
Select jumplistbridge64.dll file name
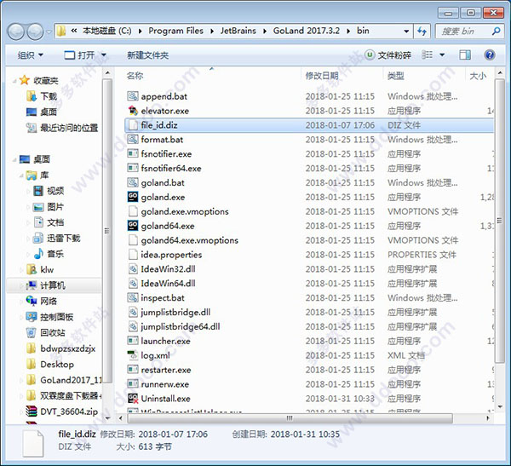[181, 326]
